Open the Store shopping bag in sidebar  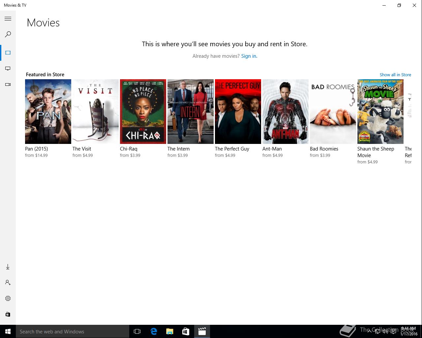(8, 314)
